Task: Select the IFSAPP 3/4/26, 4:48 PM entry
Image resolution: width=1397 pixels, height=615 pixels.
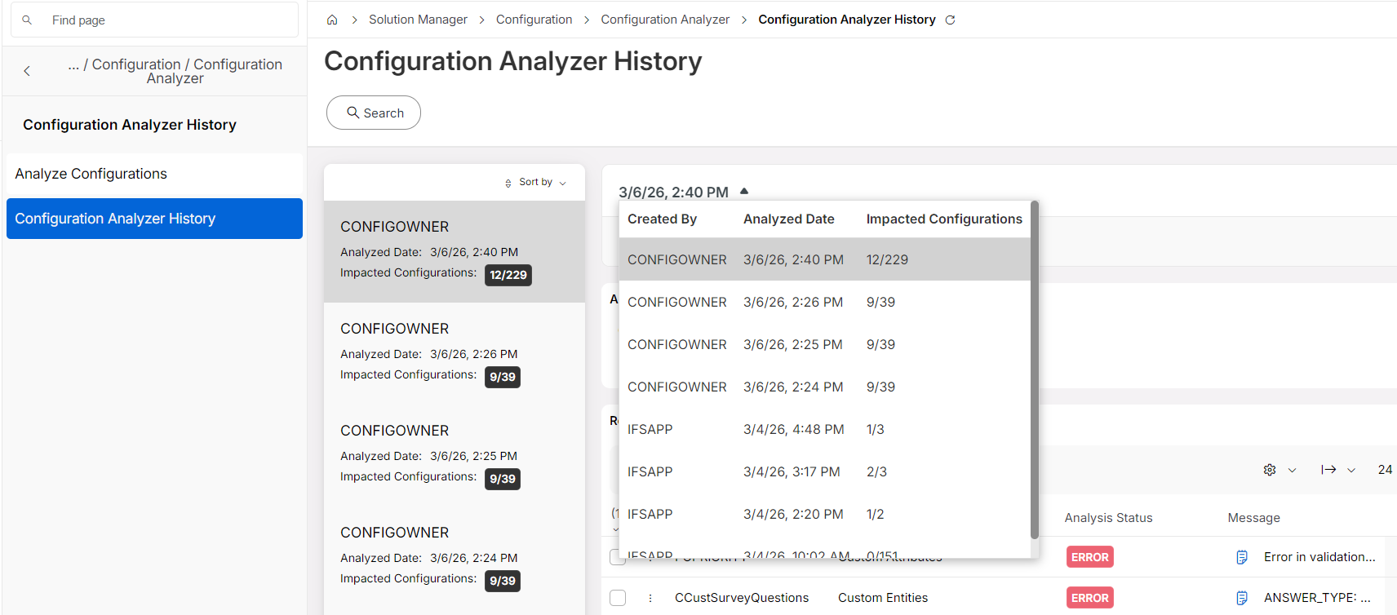Action: tap(824, 429)
